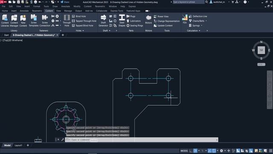Viewport: 273px width, 154px height.
Task: Open the Help question mark icon
Action: (x=245, y=2)
